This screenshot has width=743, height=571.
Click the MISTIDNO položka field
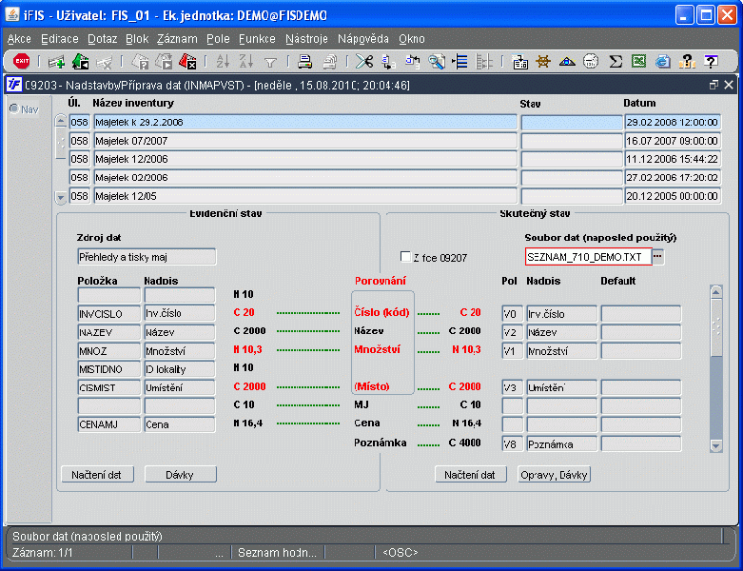109,369
